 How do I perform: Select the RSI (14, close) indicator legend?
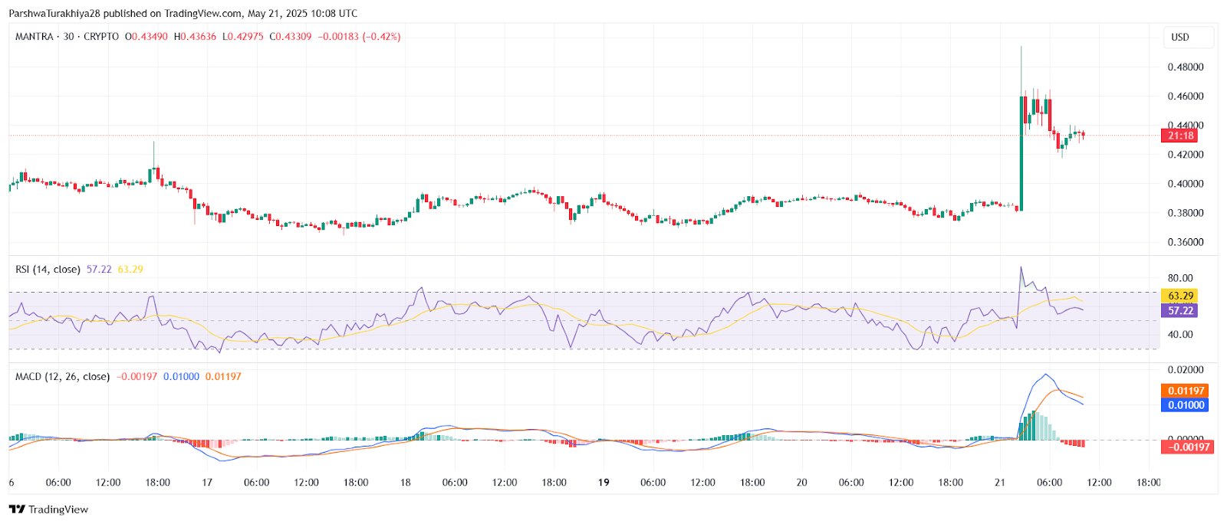[x=48, y=270]
